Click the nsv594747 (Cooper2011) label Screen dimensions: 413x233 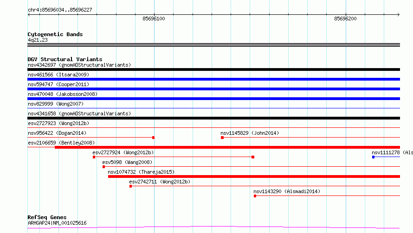click(58, 84)
